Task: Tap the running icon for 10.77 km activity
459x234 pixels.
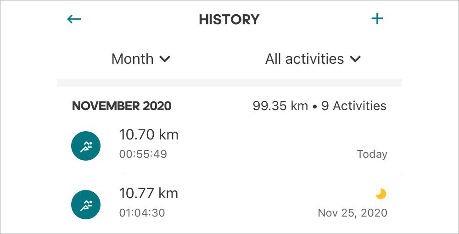Action: 86,205
